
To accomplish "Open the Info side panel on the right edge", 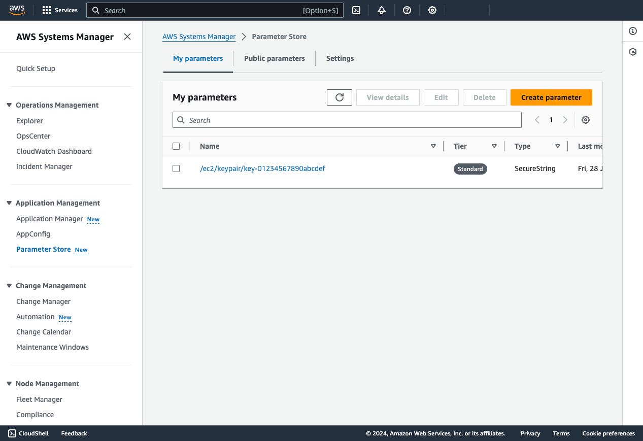I will [x=632, y=30].
